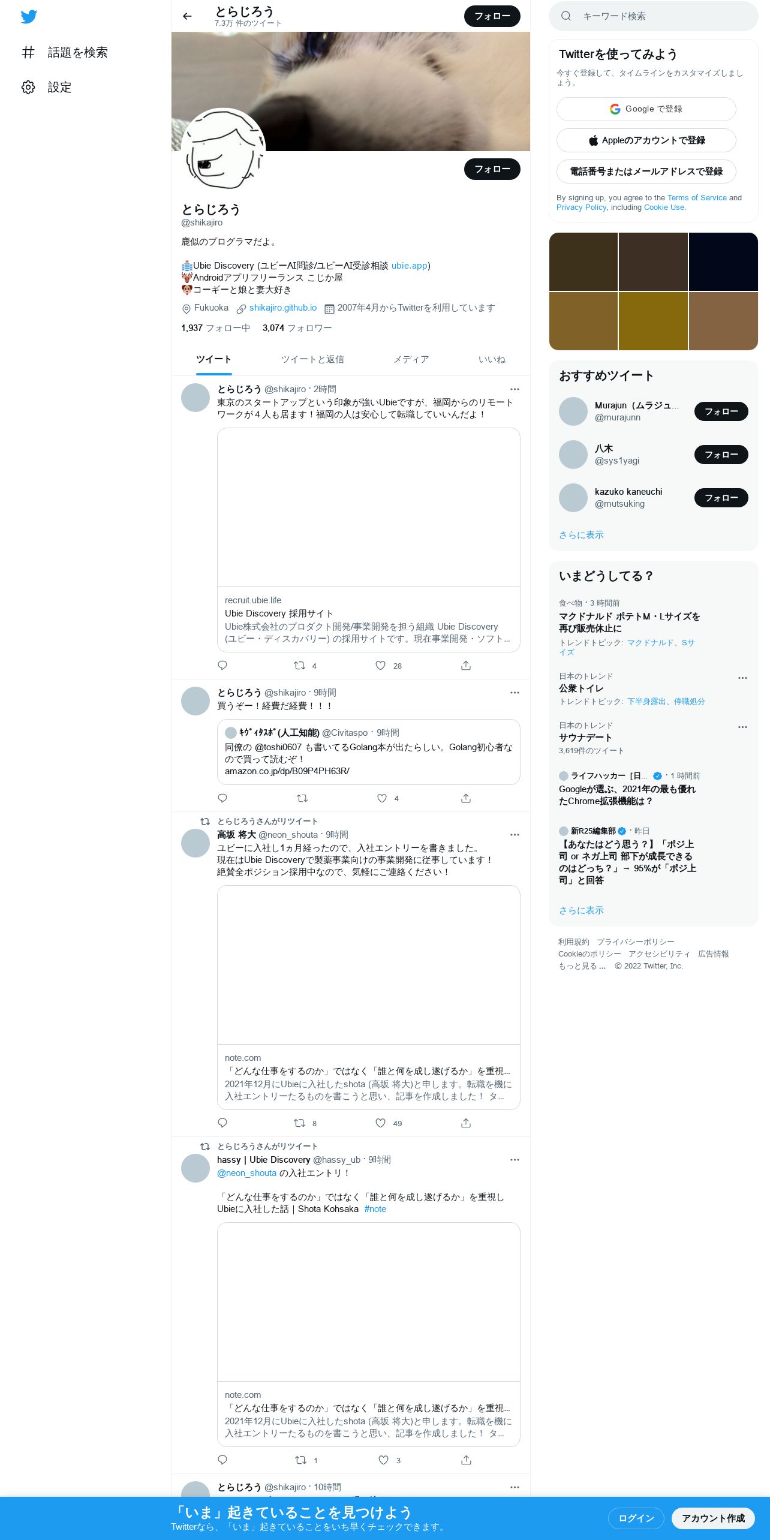The height and width of the screenshot is (1540, 770).
Task: Follow 八木 @sys1yagi
Action: (x=721, y=455)
